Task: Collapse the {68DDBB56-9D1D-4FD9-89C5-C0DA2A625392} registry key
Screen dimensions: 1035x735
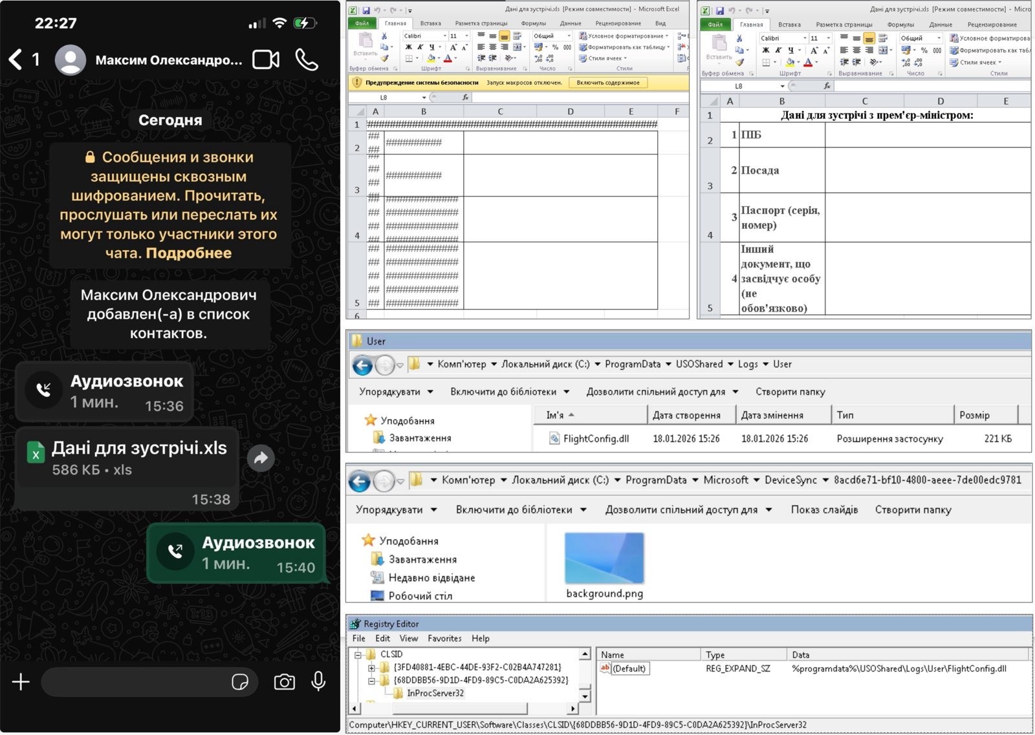Action: [371, 681]
